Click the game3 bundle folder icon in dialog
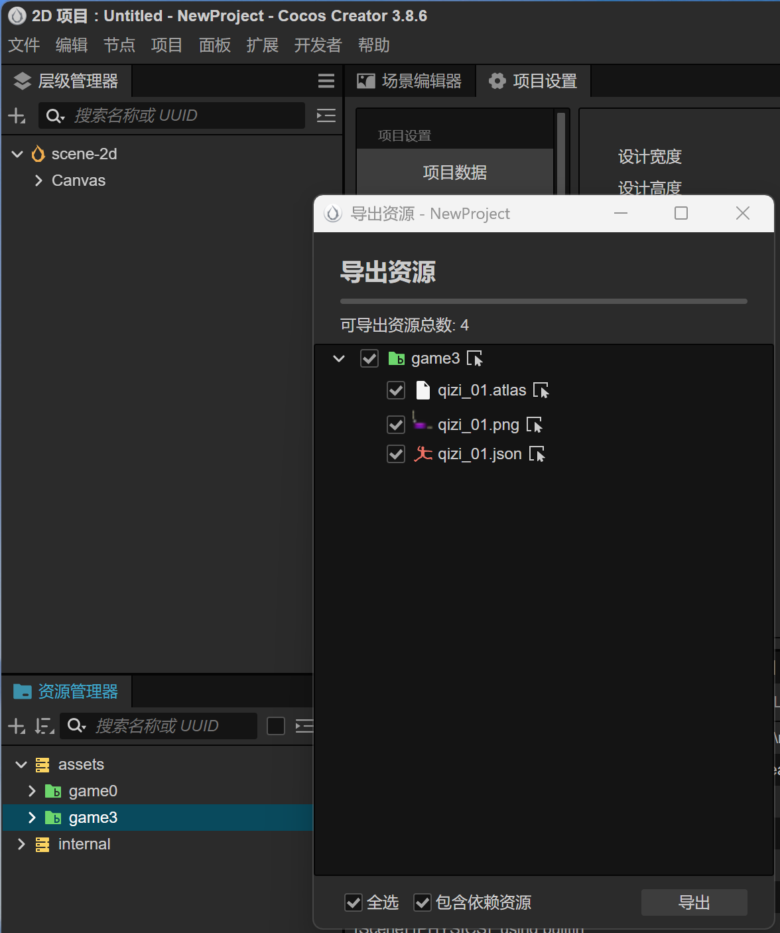The image size is (780, 933). click(397, 358)
